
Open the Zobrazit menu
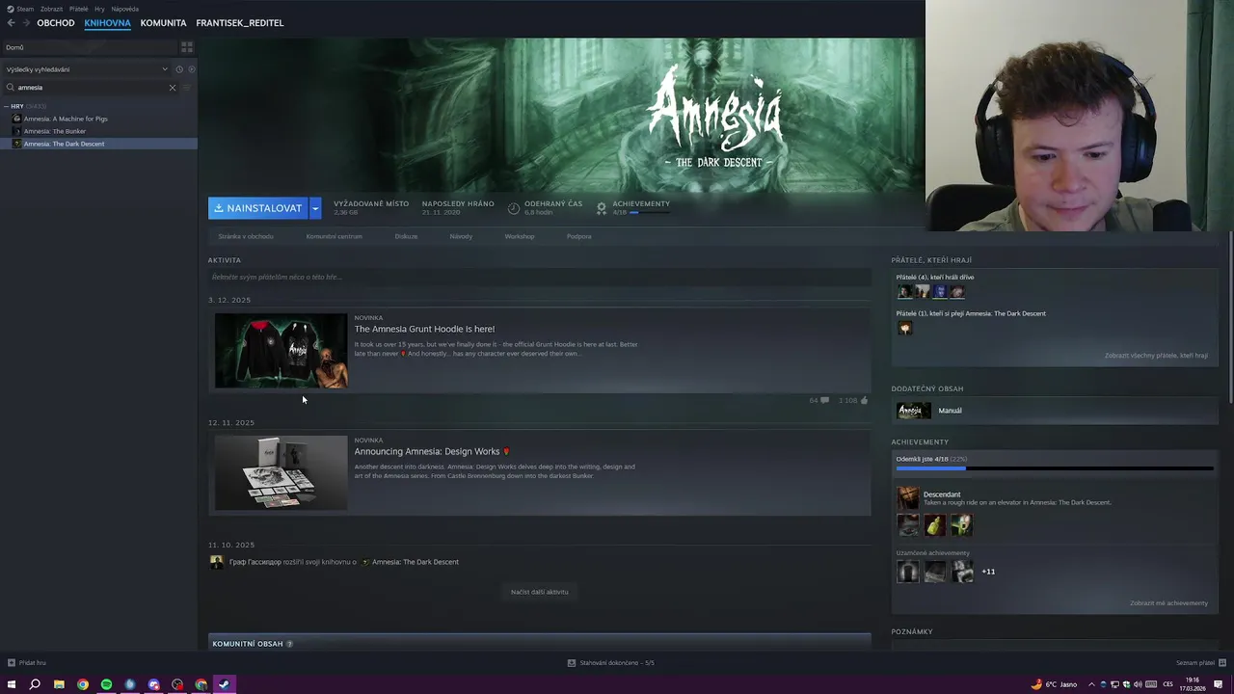(x=51, y=9)
